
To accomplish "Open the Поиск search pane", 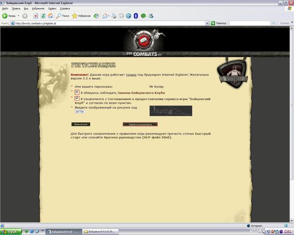I will coord(63,16).
